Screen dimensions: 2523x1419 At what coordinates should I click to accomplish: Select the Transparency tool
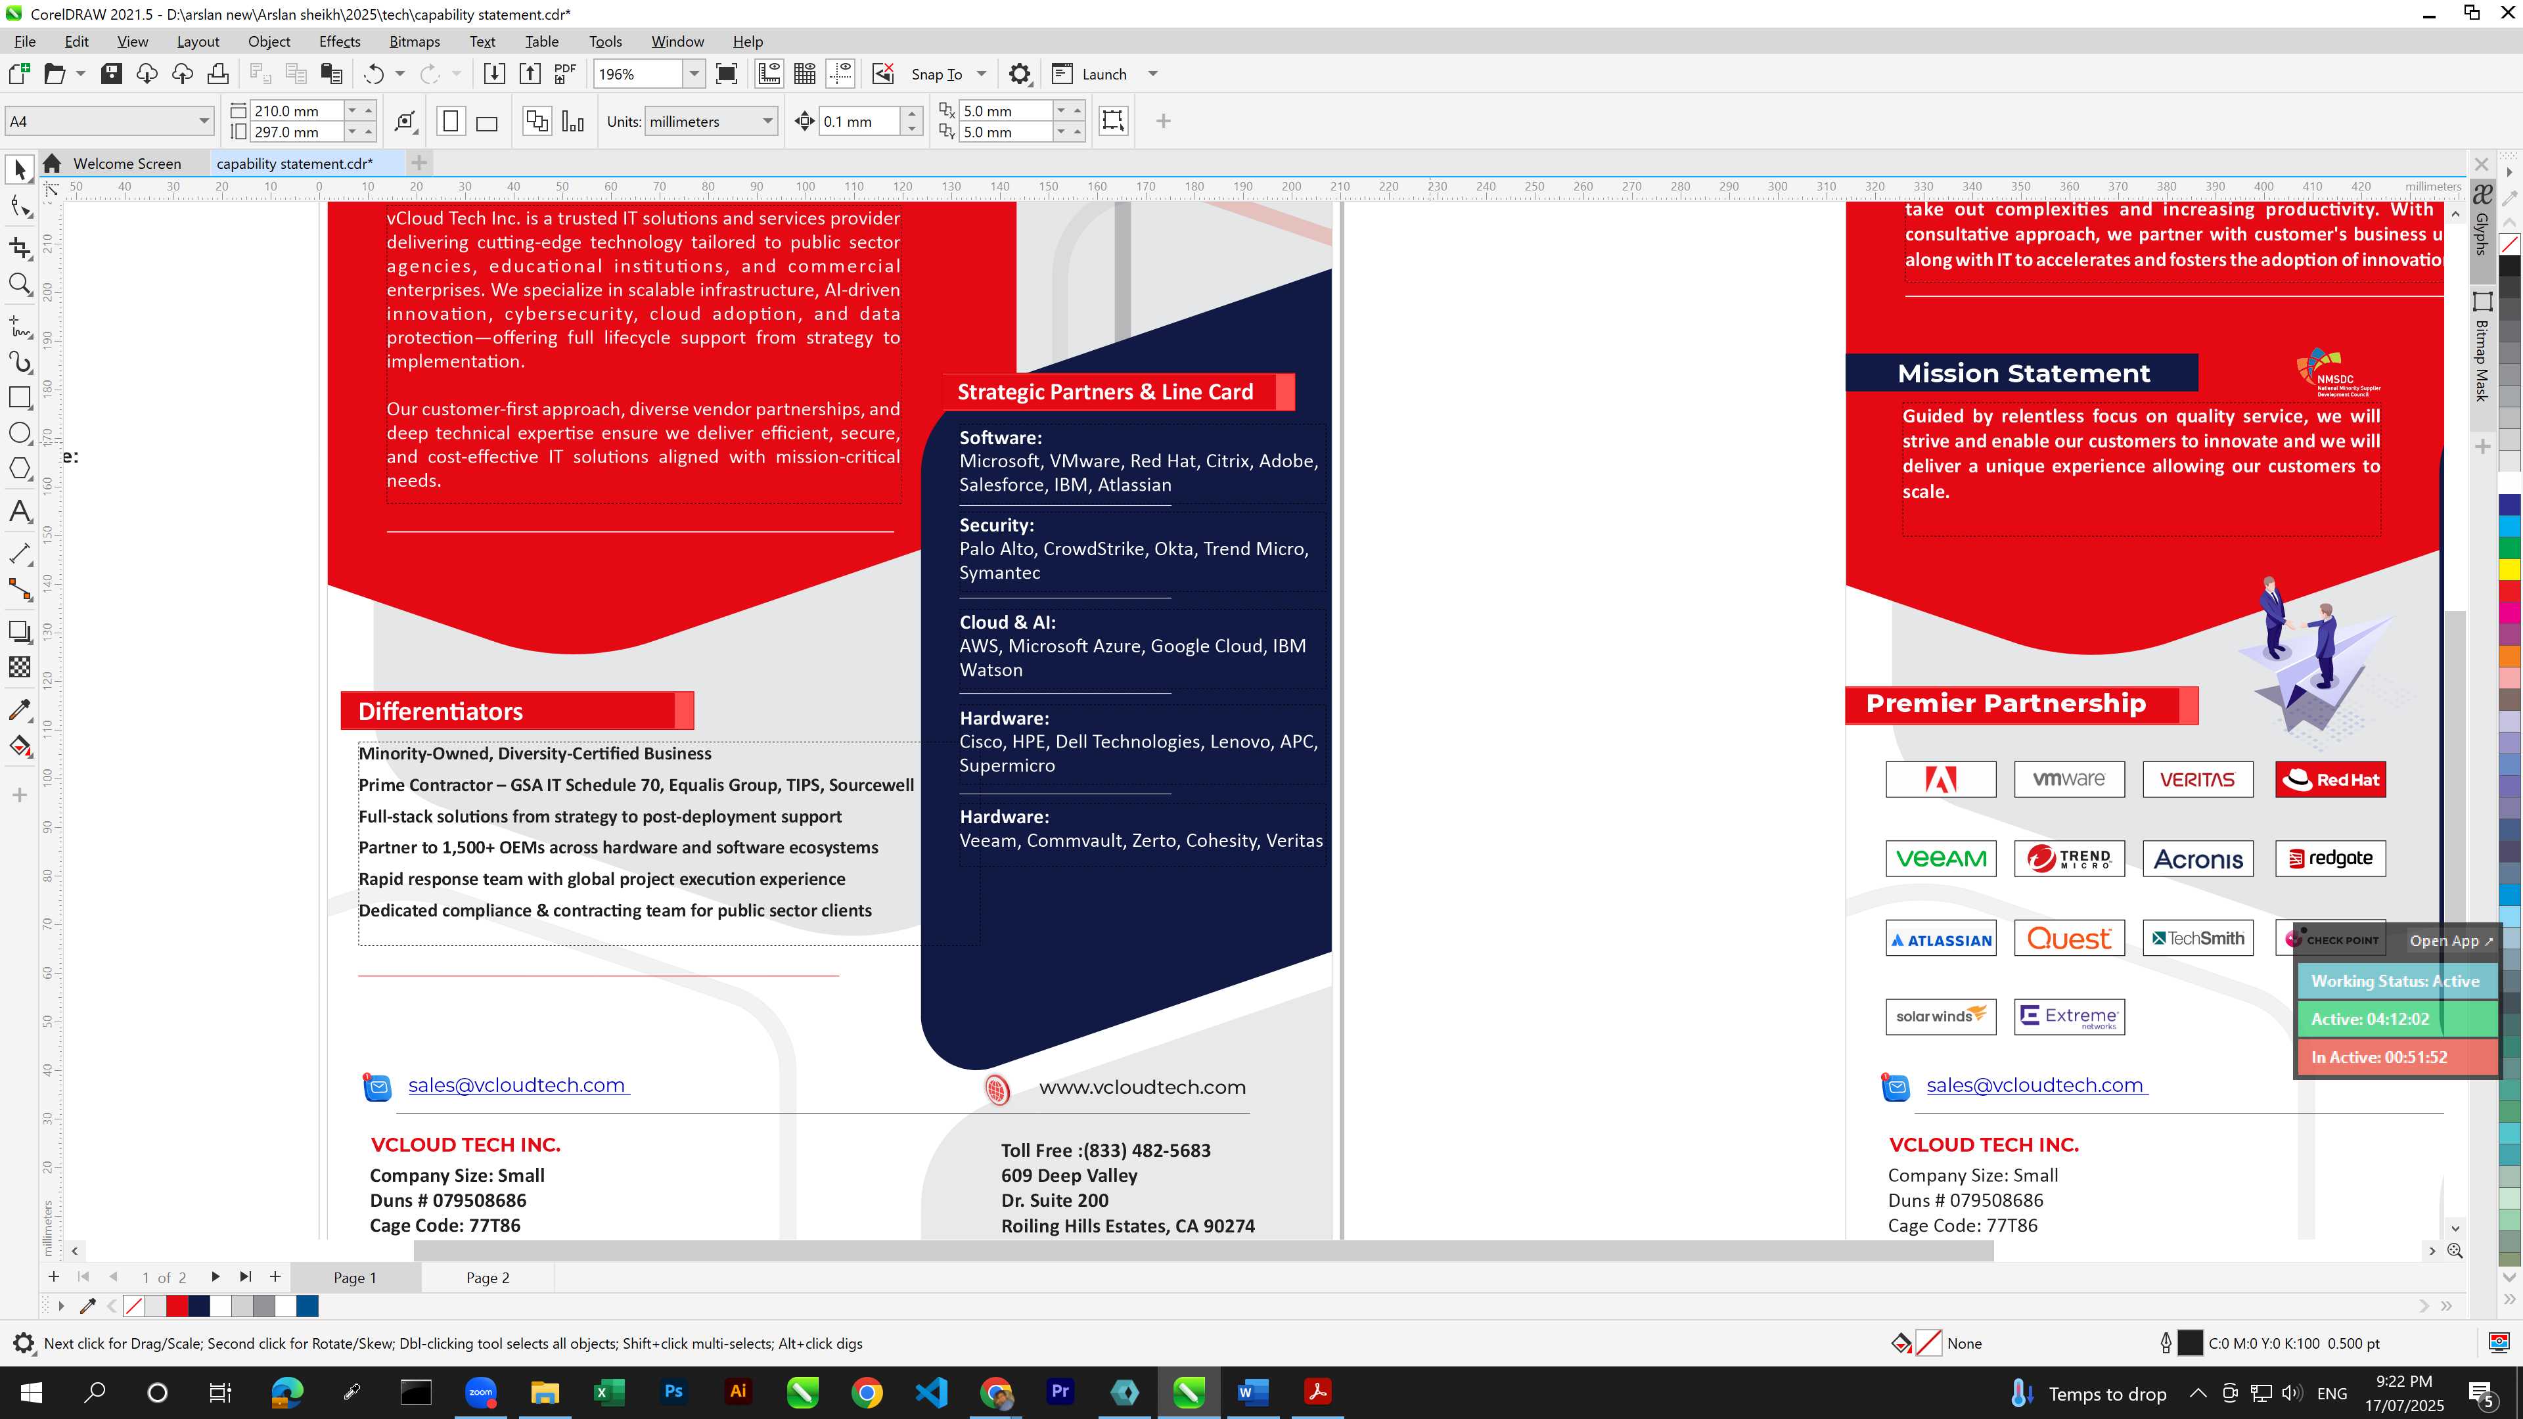tap(20, 667)
